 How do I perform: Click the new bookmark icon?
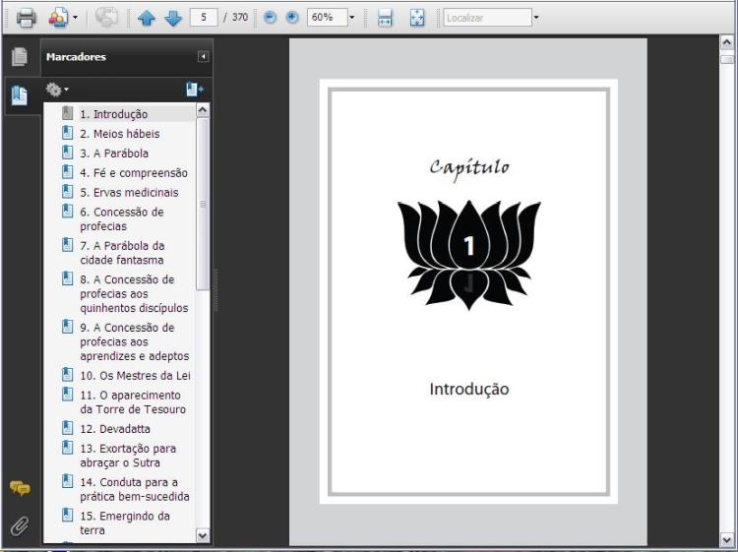[194, 90]
